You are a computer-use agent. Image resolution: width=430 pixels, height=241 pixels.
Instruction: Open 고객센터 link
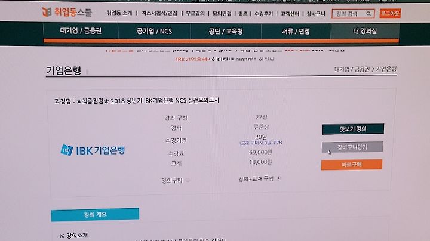[290, 13]
